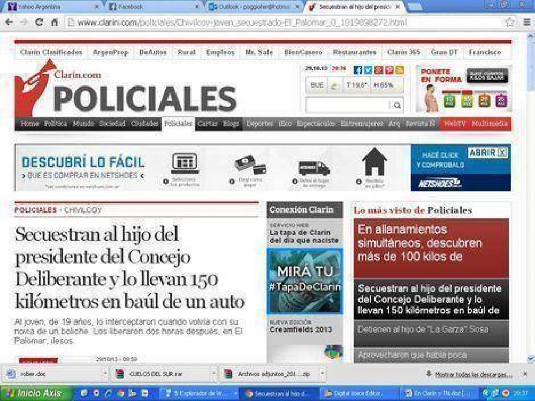Click the weather icon next to BUE
Image resolution: width=535 pixels, height=401 pixels.
pyautogui.click(x=335, y=85)
